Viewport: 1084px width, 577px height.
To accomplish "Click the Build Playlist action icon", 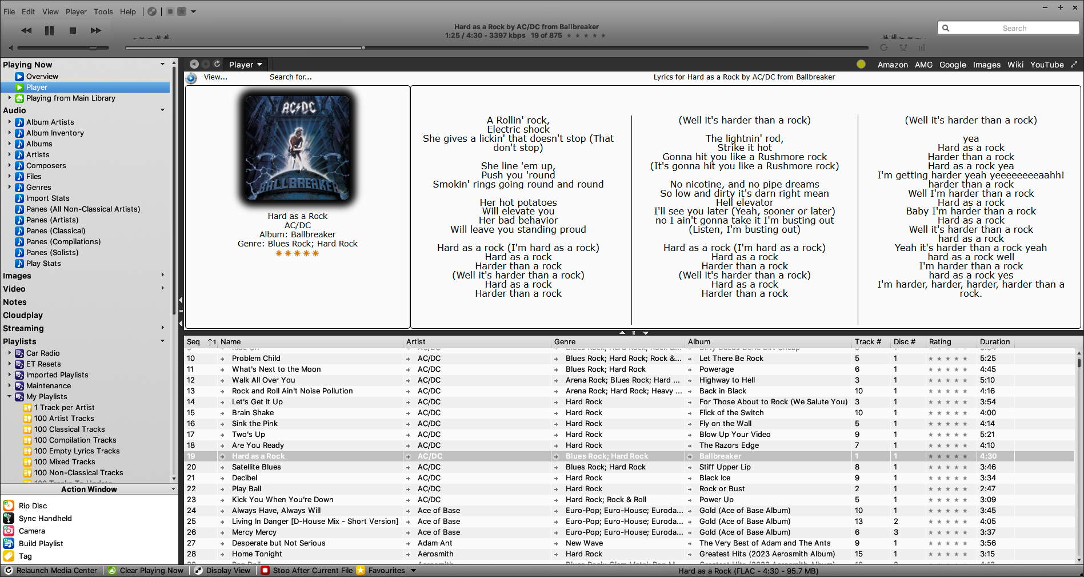I will (9, 543).
